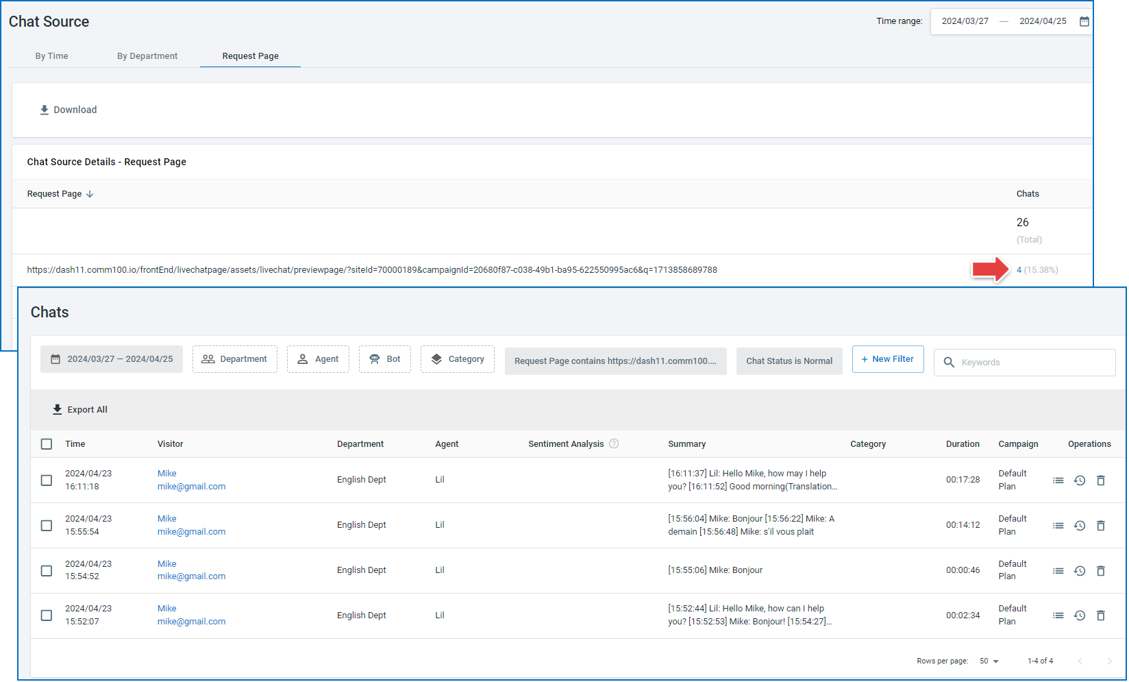The image size is (1129, 682).
Task: View history for the 15:52:07 chat
Action: pos(1080,616)
